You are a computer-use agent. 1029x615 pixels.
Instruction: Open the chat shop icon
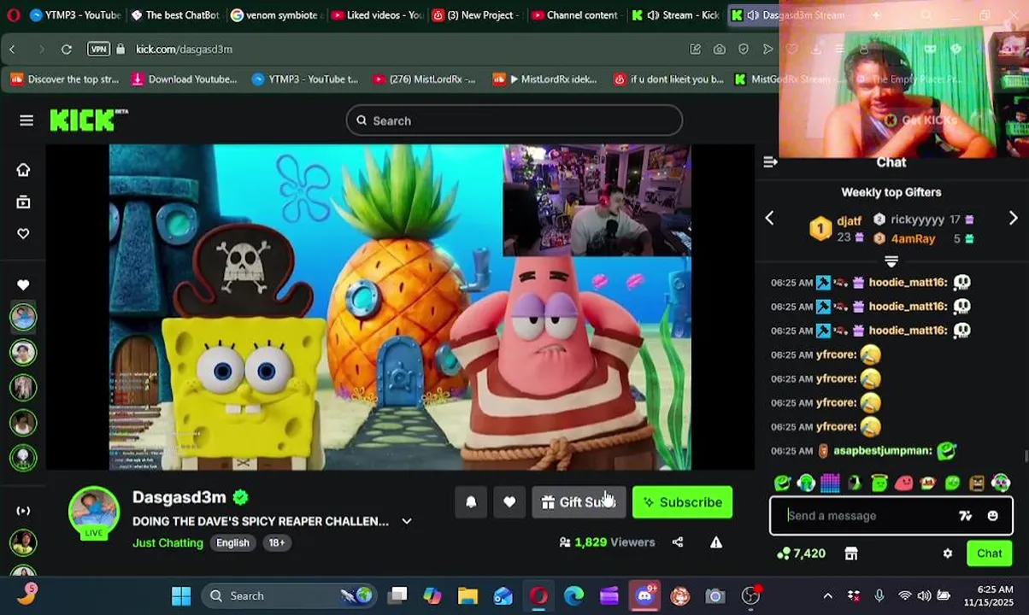[851, 553]
